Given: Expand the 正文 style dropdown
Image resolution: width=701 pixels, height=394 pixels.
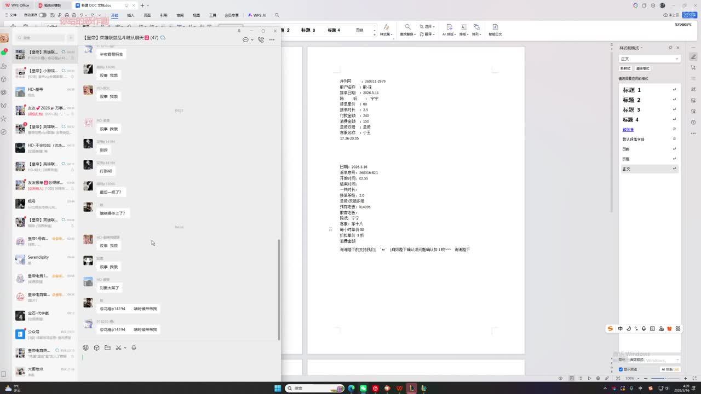Looking at the screenshot, I should click(x=677, y=59).
